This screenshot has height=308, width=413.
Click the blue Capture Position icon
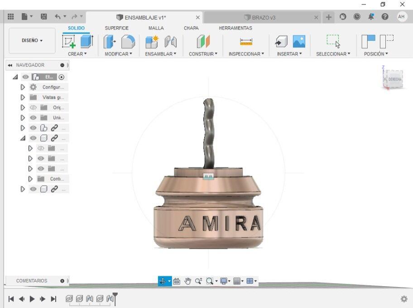tap(368, 42)
